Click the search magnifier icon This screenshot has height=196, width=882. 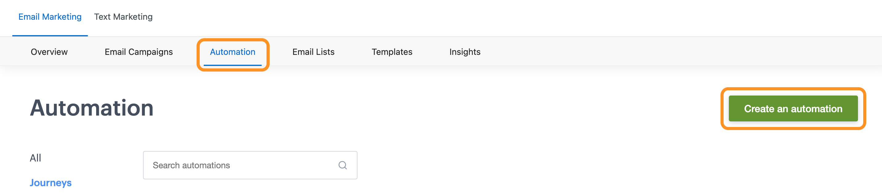tap(342, 165)
